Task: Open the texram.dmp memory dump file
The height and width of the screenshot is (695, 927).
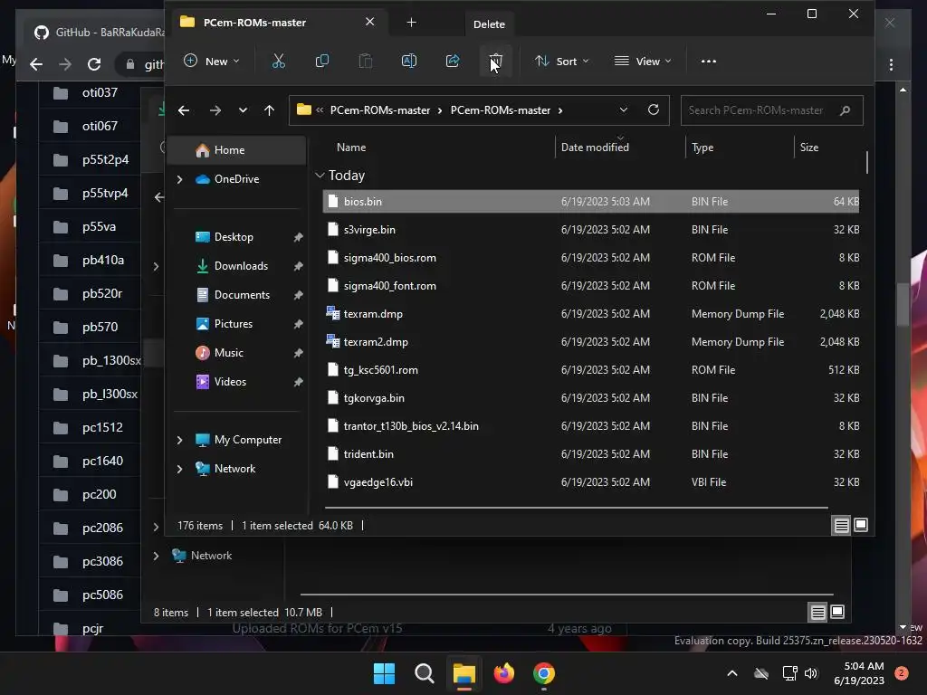Action: (373, 314)
